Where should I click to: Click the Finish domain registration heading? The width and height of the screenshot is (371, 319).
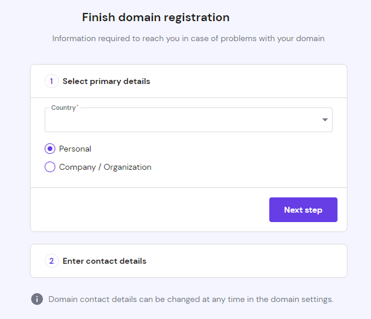tap(156, 18)
